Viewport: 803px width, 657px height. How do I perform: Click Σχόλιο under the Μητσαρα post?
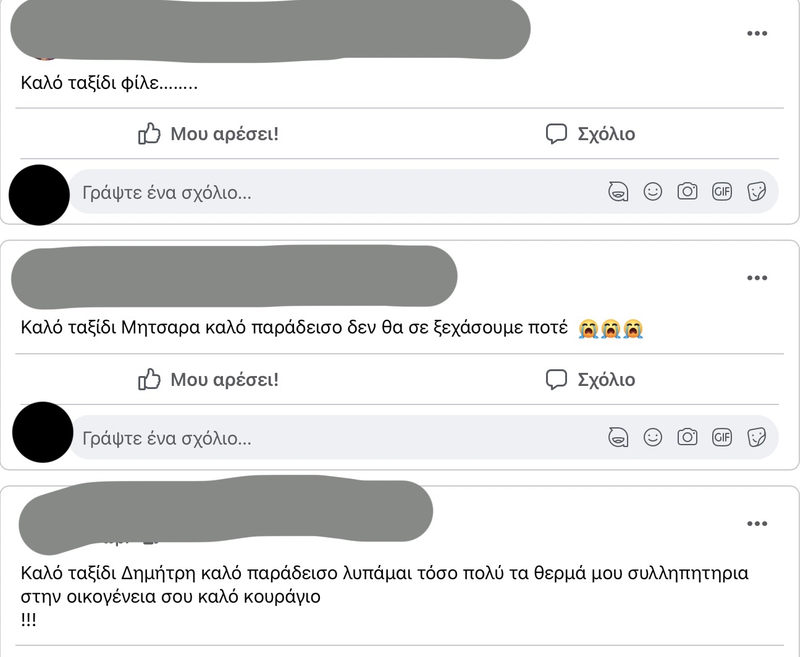[x=591, y=379]
